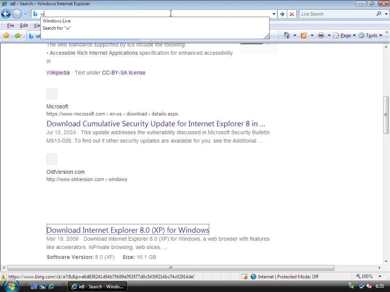Screen dimensions: 390x292
Task: Click the 100% zoom level button
Action: [364, 276]
